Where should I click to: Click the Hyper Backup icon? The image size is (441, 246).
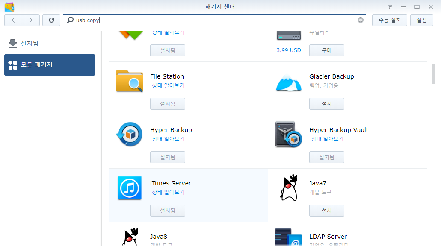[x=129, y=134]
